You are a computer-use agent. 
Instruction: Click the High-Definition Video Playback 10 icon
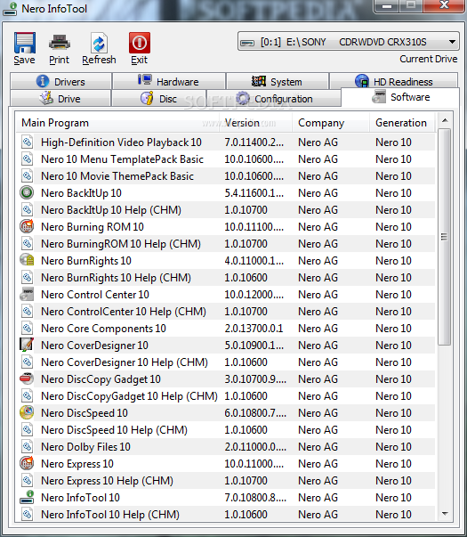(x=27, y=142)
